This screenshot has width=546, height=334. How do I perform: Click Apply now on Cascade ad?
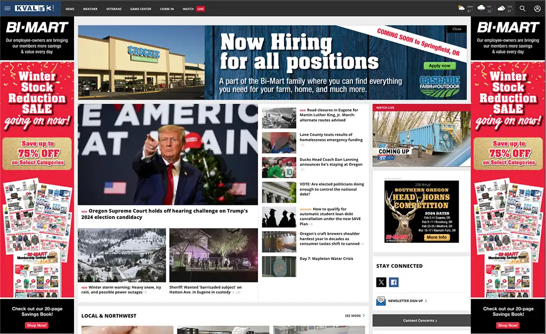point(439,66)
